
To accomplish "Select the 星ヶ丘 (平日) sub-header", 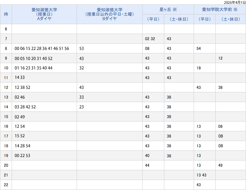I will pyautogui.click(x=153, y=19).
